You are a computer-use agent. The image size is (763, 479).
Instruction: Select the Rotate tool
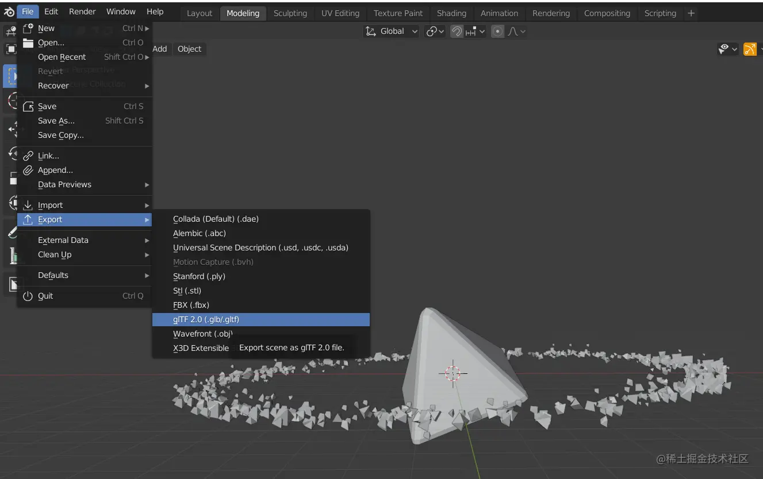pyautogui.click(x=10, y=153)
